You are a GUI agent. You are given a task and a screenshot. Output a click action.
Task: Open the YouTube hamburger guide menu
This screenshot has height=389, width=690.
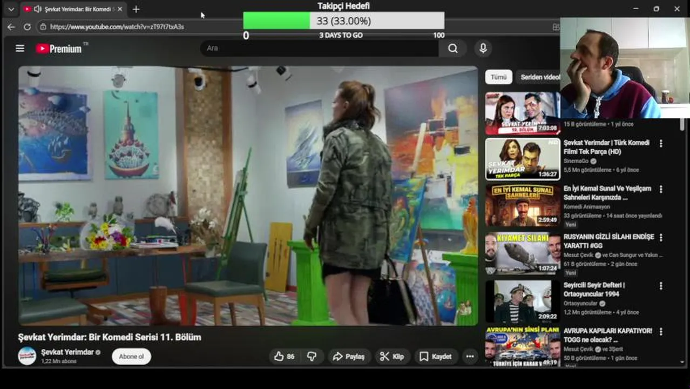tap(20, 49)
